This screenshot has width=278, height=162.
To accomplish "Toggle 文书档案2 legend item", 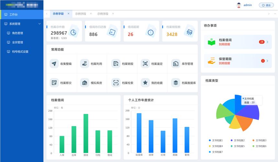I will [238, 140].
